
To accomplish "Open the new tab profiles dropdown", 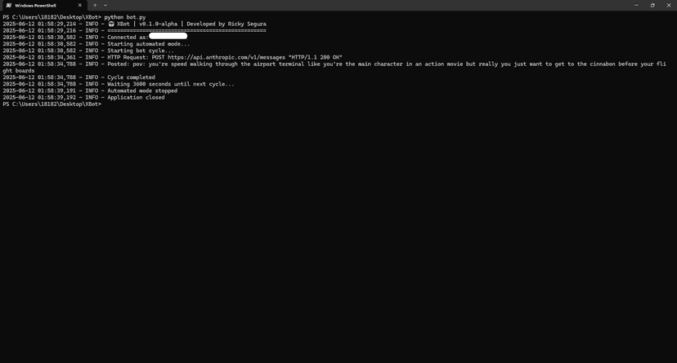I will pyautogui.click(x=105, y=6).
